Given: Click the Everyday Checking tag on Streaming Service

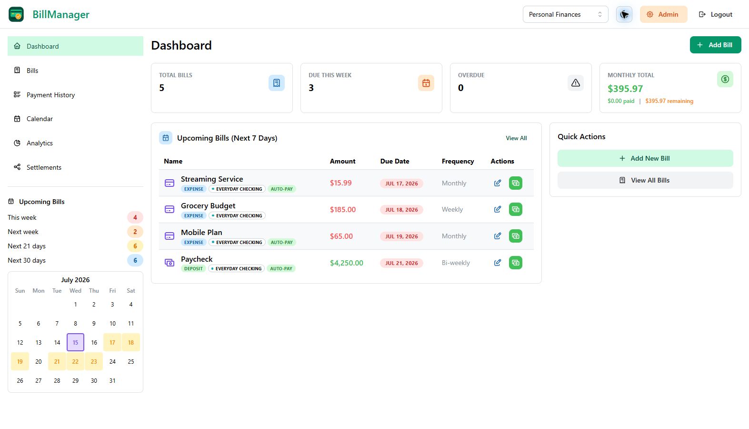Looking at the screenshot, I should [x=237, y=189].
